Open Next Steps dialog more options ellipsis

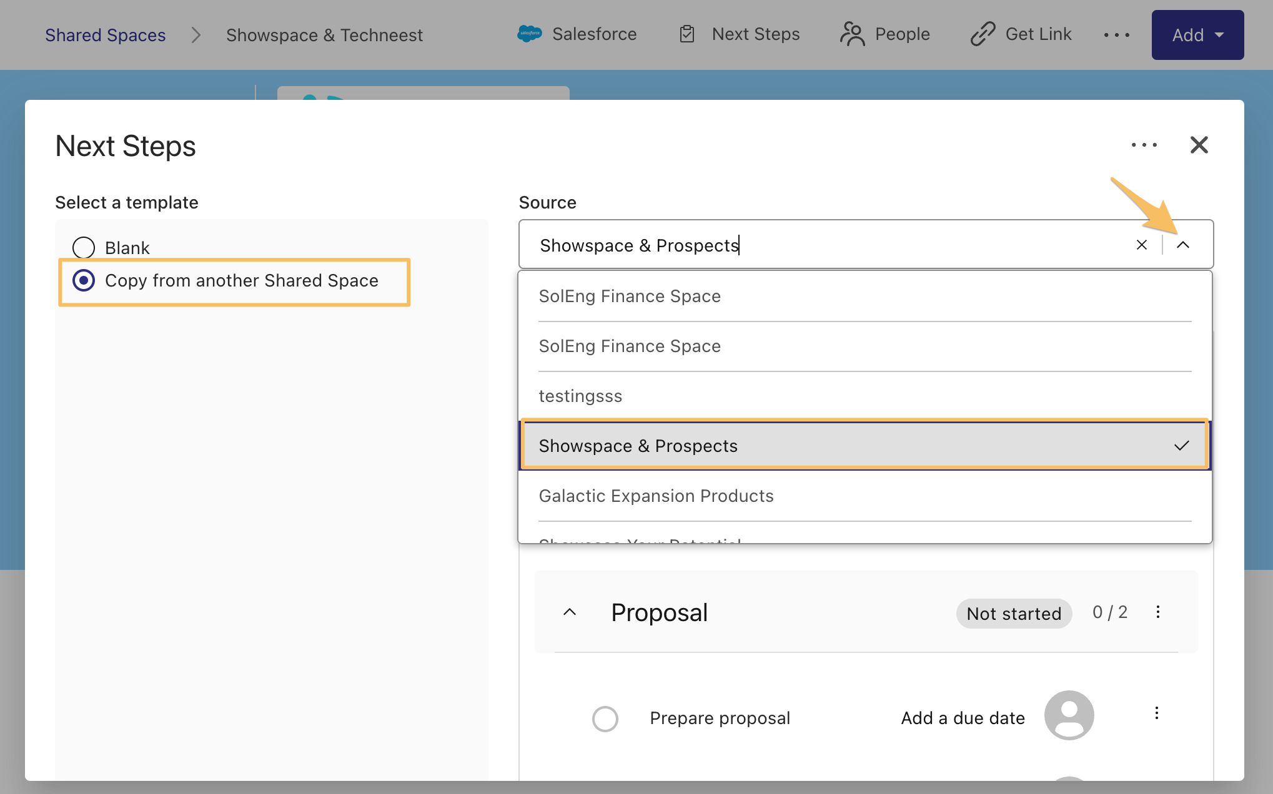tap(1144, 145)
